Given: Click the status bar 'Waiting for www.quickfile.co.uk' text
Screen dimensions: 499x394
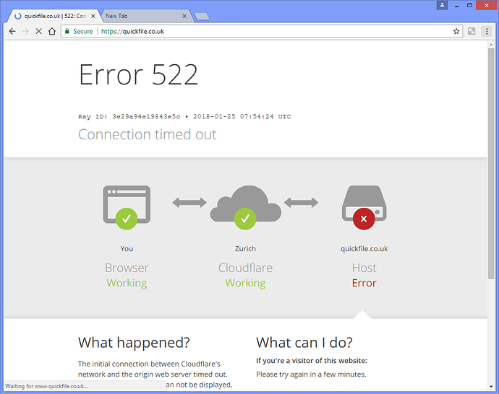Looking at the screenshot, I should (46, 386).
